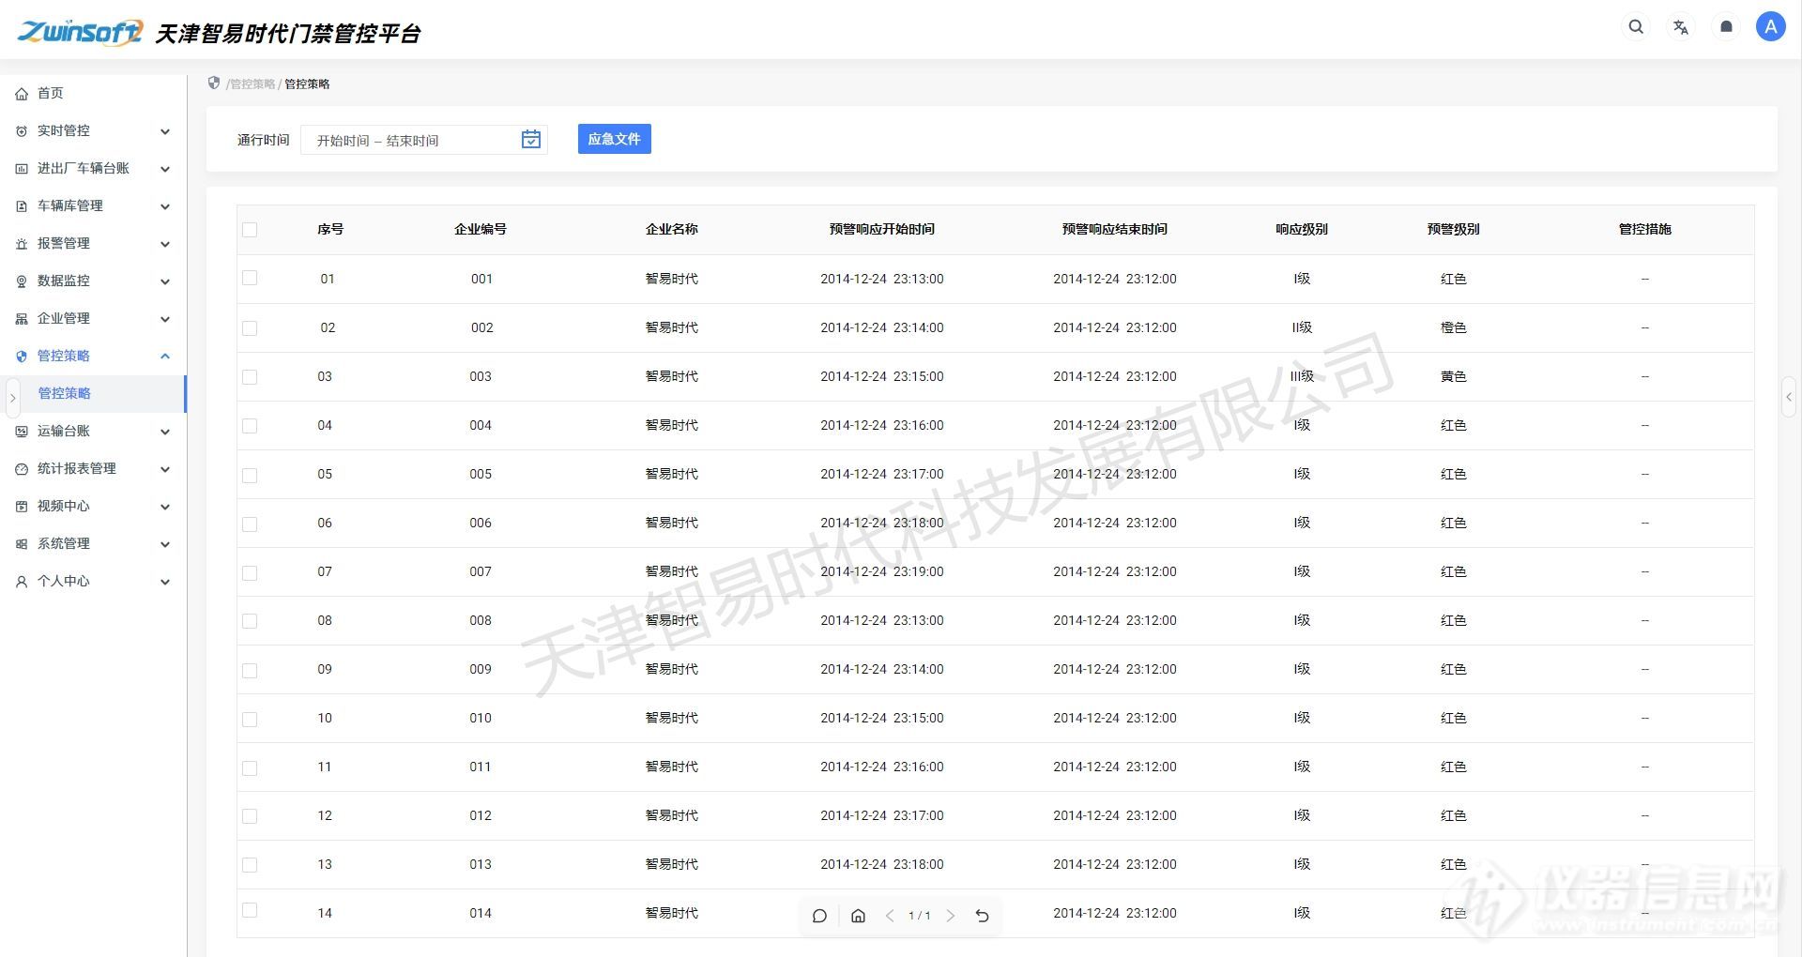Click cell 黄色 in row 03

1454,376
